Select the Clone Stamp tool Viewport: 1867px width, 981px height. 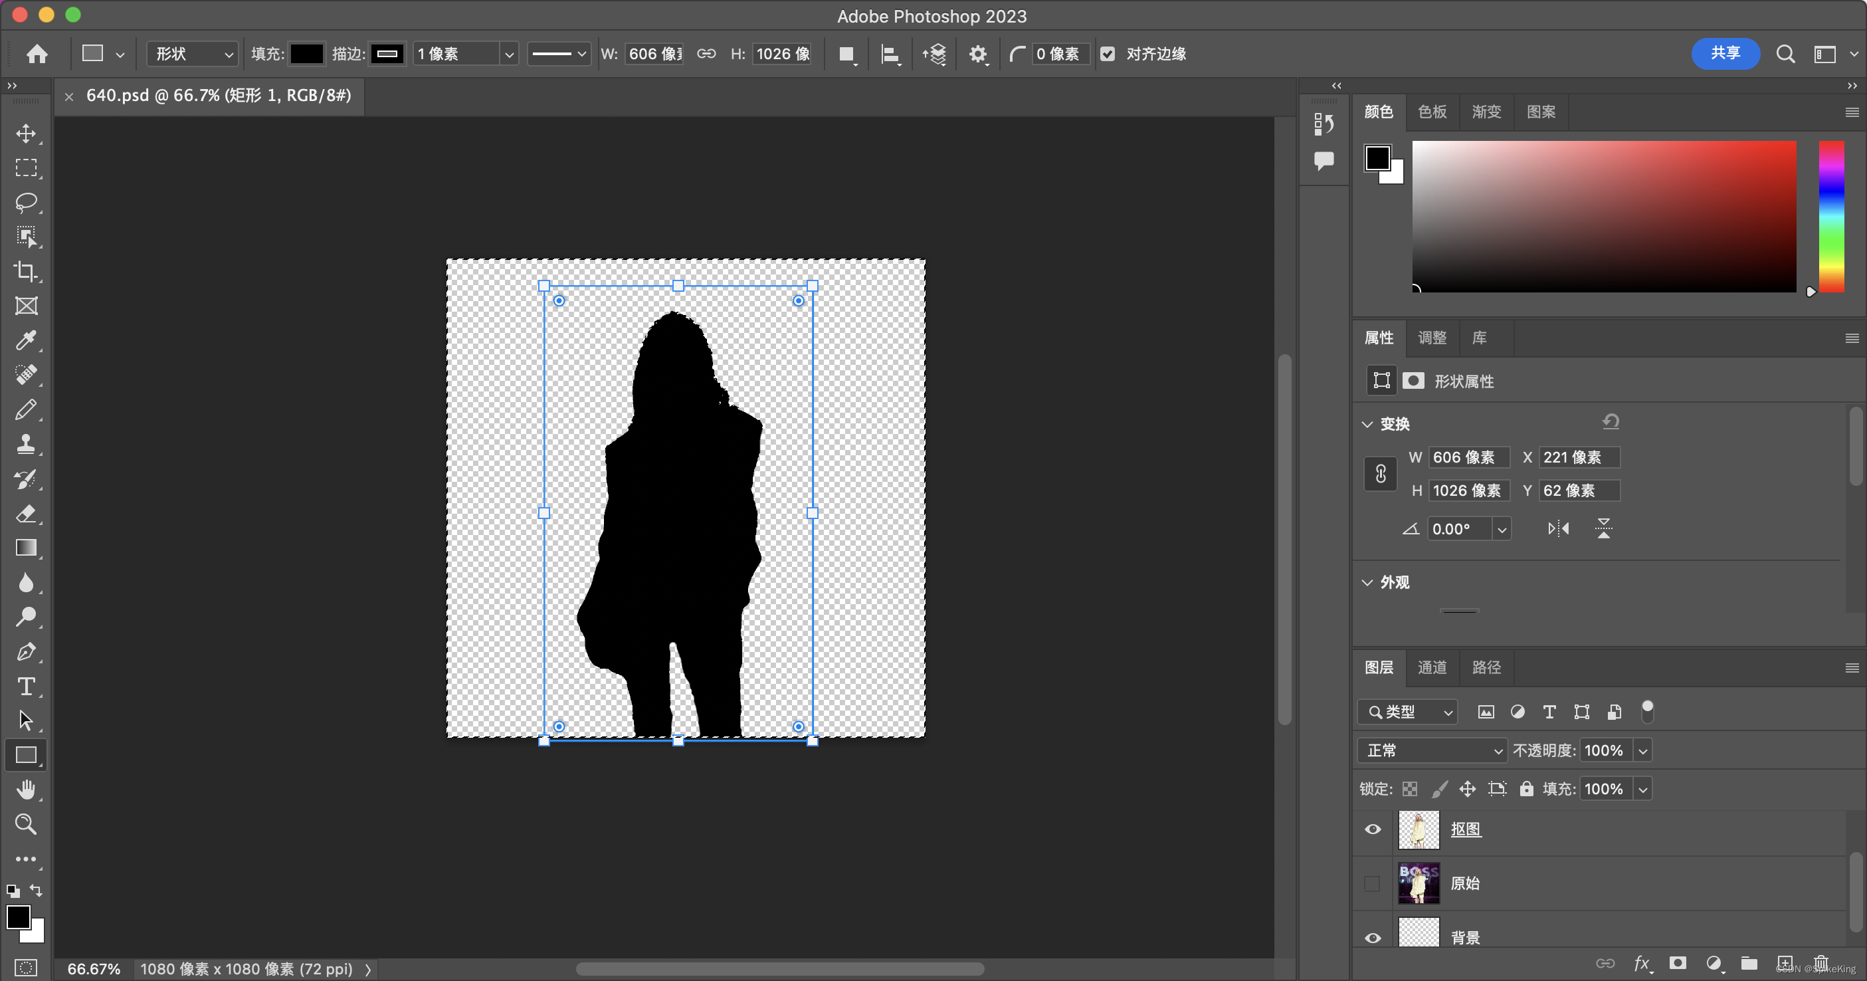coord(26,444)
